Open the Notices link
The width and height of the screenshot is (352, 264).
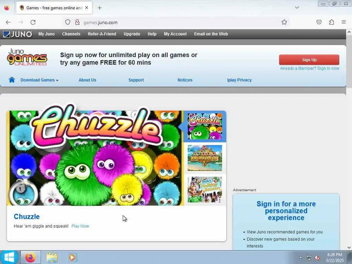click(185, 80)
